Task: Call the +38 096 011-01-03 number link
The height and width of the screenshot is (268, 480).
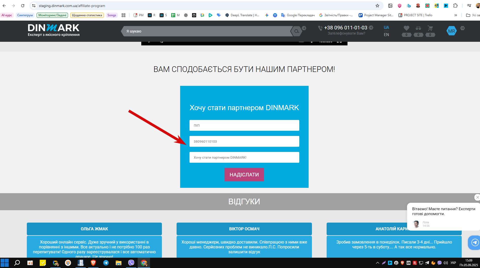Action: pyautogui.click(x=345, y=28)
